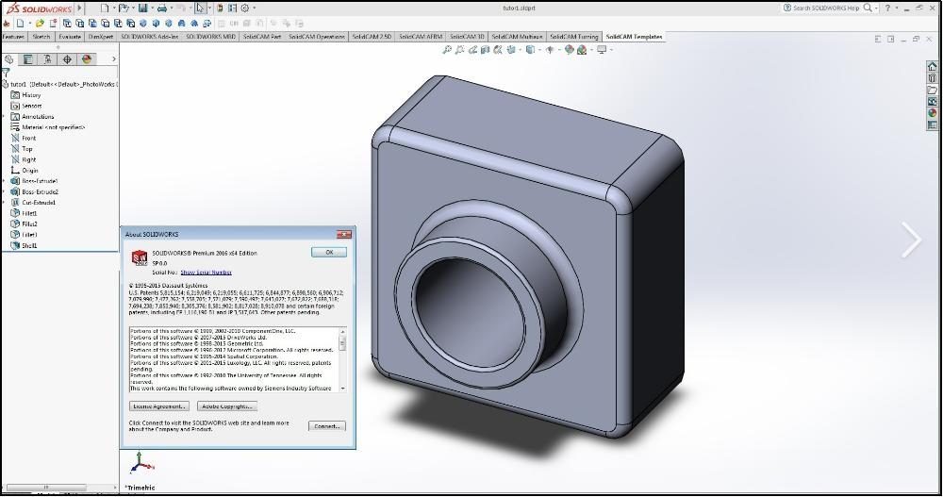Open the PropertyManager tab icon
943x497 pixels.
coord(28,58)
